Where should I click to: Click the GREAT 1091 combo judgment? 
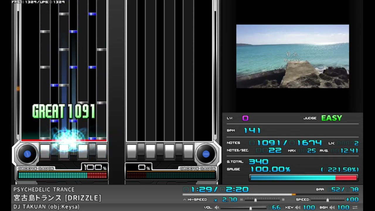[64, 111]
